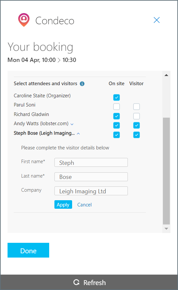Click the Condeco location pin logo
Image resolution: width=178 pixels, height=290 pixels.
pyautogui.click(x=24, y=20)
